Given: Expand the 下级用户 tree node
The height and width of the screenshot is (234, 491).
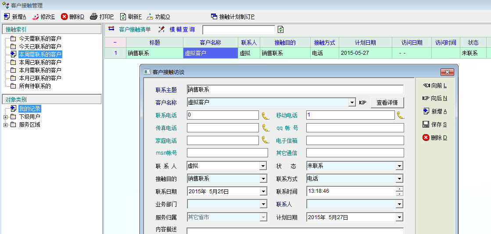Looking at the screenshot, I should pyautogui.click(x=5, y=117).
